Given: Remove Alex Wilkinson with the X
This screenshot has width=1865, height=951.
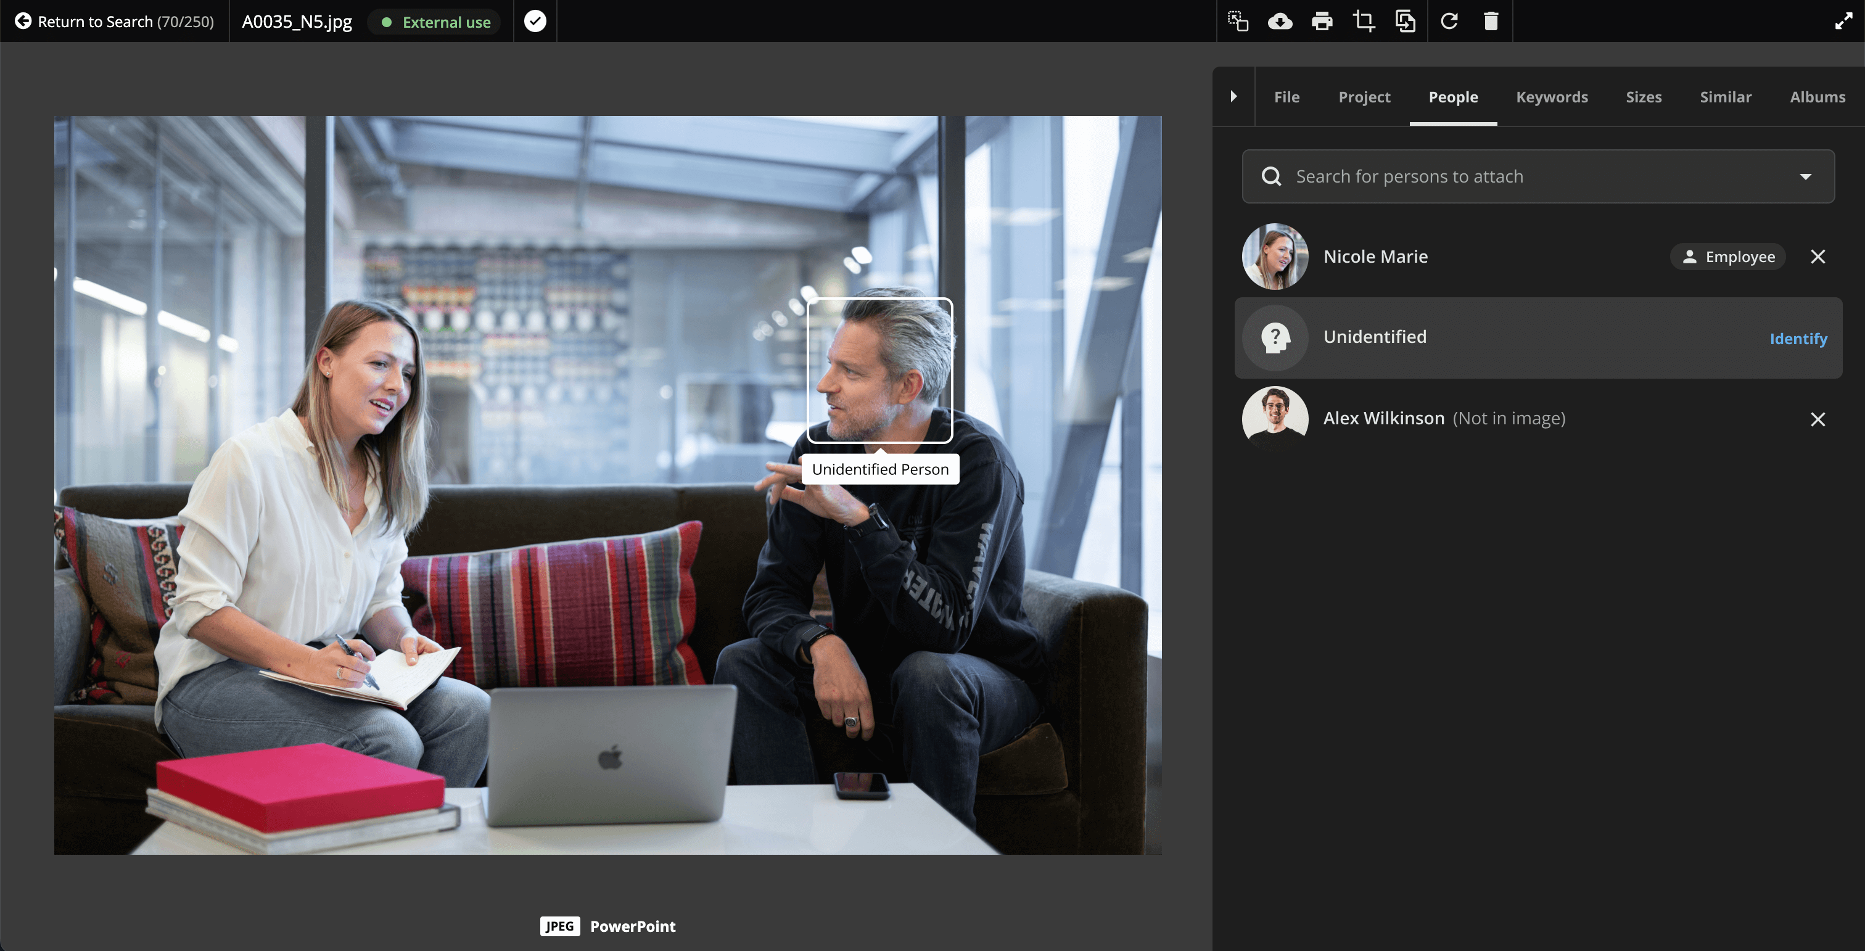Looking at the screenshot, I should [1818, 419].
